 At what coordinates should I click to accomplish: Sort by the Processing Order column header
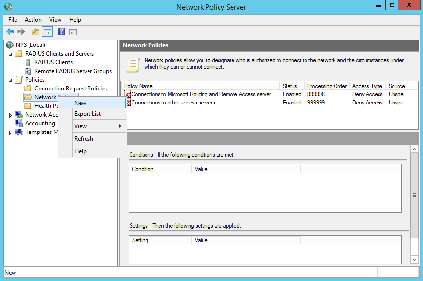click(x=327, y=86)
